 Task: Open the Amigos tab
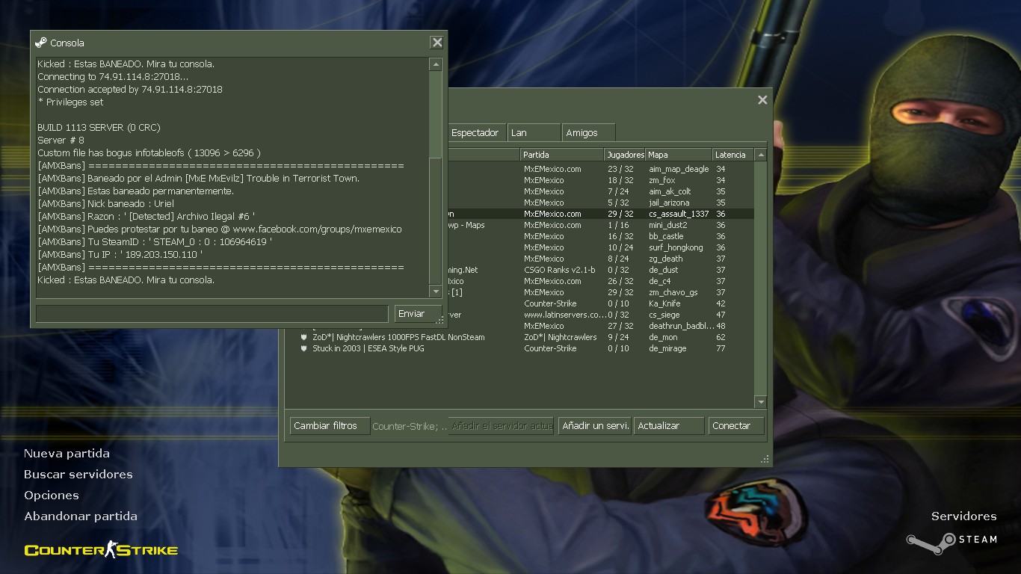(x=589, y=132)
